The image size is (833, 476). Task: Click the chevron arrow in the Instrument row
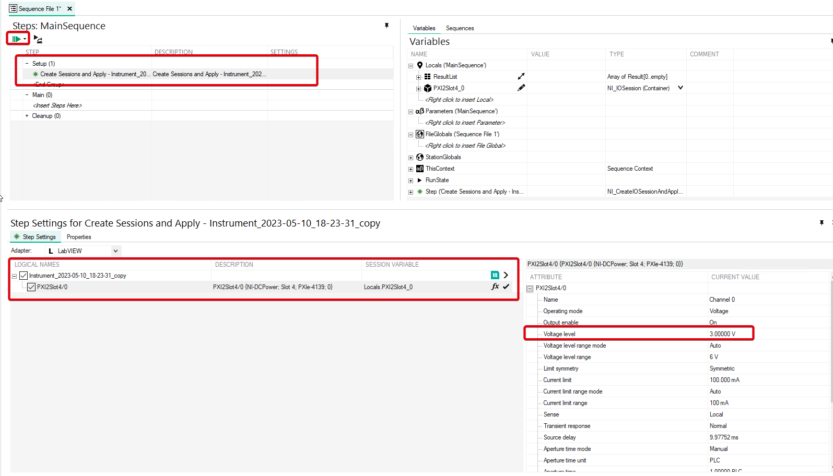(x=506, y=275)
